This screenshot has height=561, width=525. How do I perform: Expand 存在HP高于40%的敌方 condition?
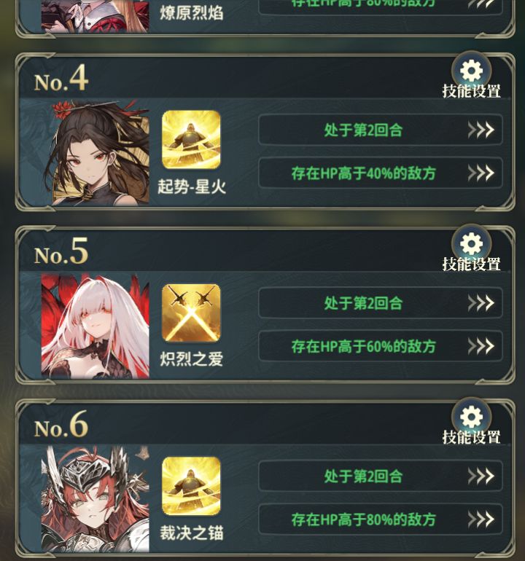(381, 173)
